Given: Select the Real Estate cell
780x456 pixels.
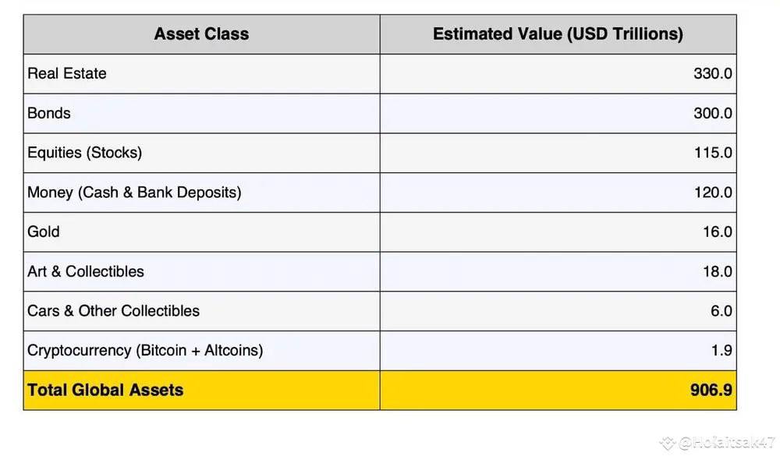Looking at the screenshot, I should tap(201, 73).
